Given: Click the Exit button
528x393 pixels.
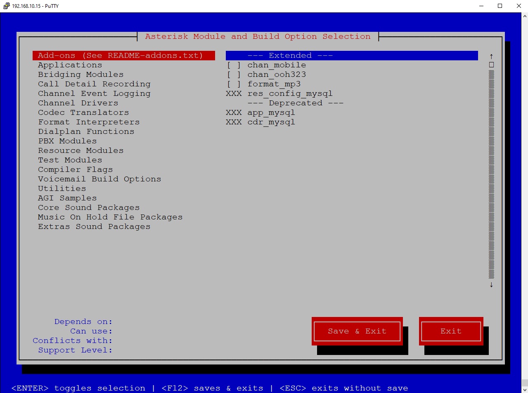Looking at the screenshot, I should (451, 331).
